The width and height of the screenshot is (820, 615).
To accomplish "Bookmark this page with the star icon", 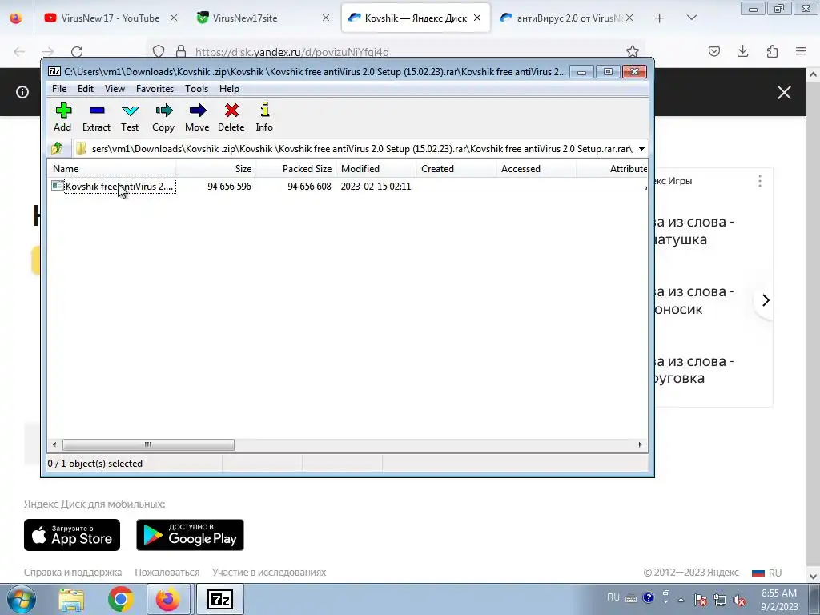I will 633,51.
